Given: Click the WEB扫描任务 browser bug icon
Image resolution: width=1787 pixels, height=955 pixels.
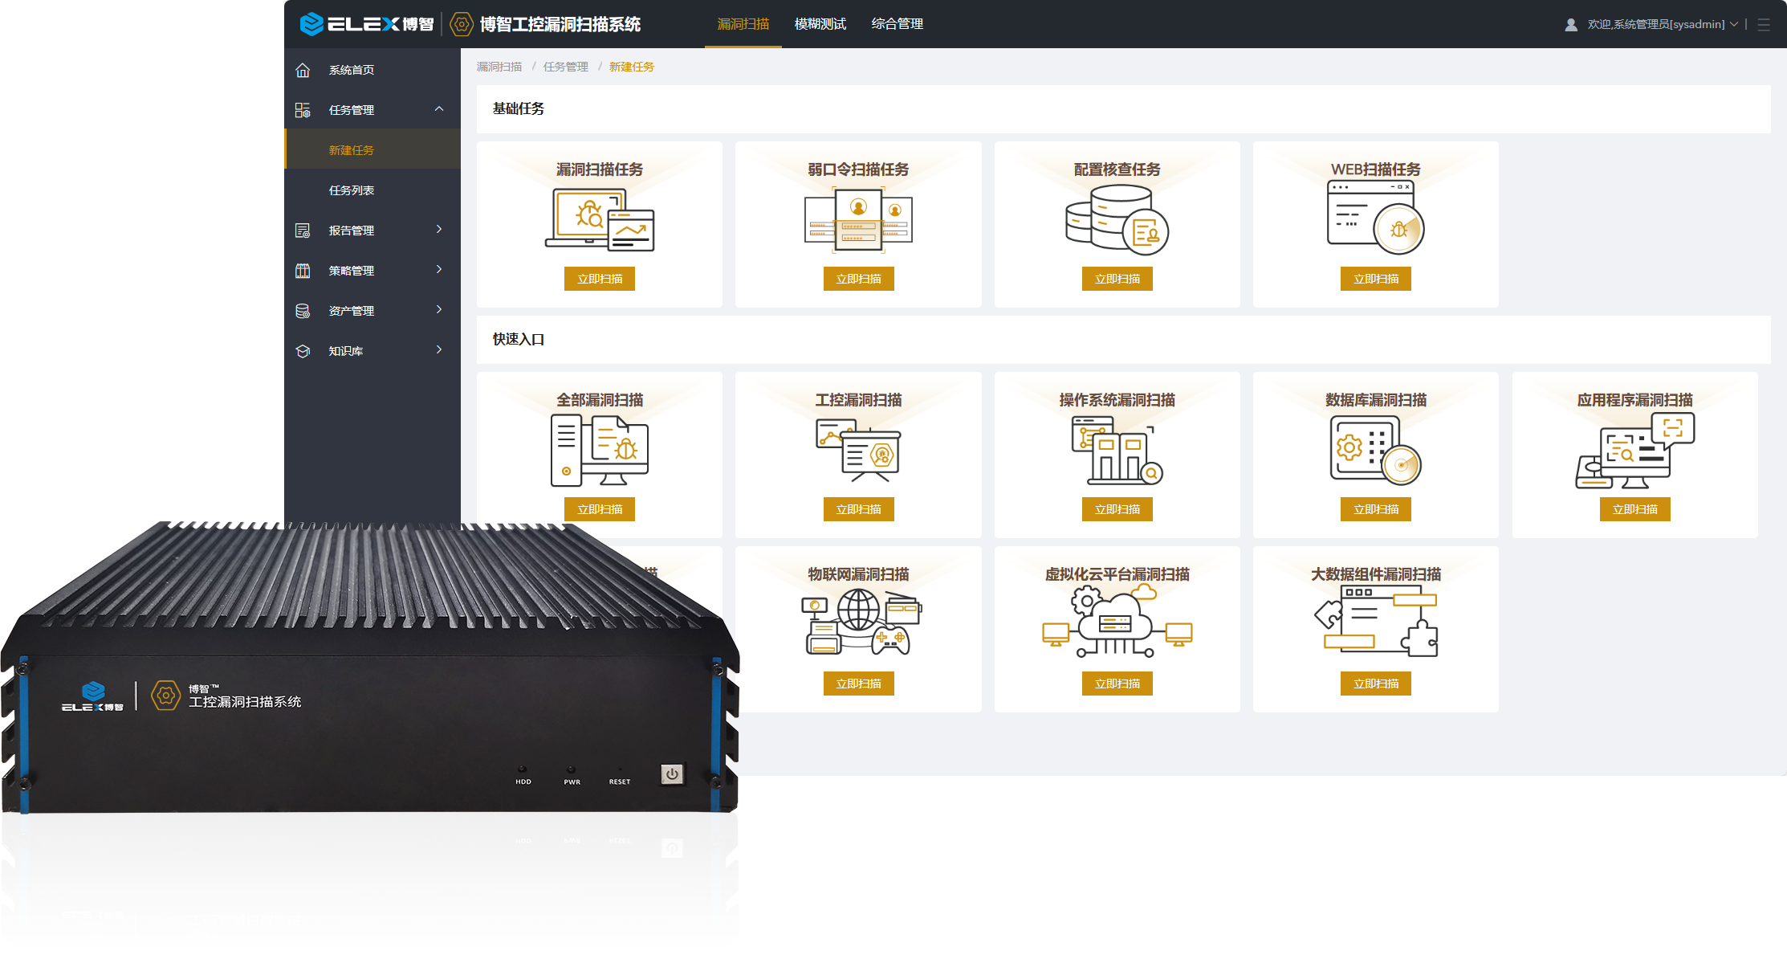Looking at the screenshot, I should 1375,217.
